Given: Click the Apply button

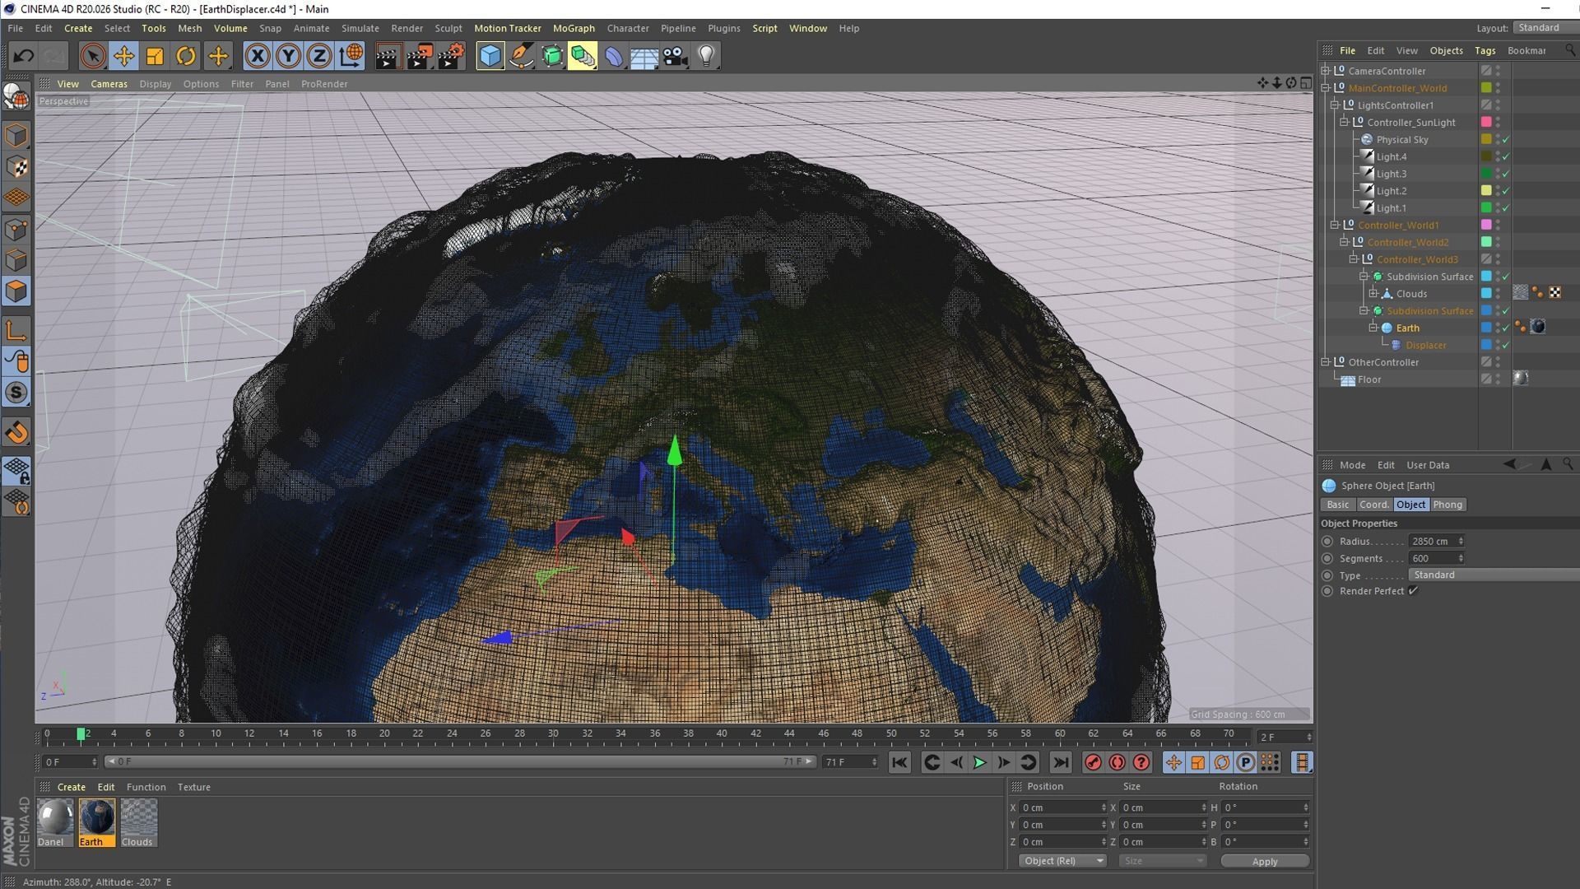Looking at the screenshot, I should pyautogui.click(x=1264, y=861).
